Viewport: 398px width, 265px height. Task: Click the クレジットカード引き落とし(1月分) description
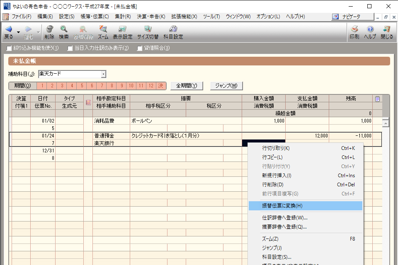tap(186, 136)
